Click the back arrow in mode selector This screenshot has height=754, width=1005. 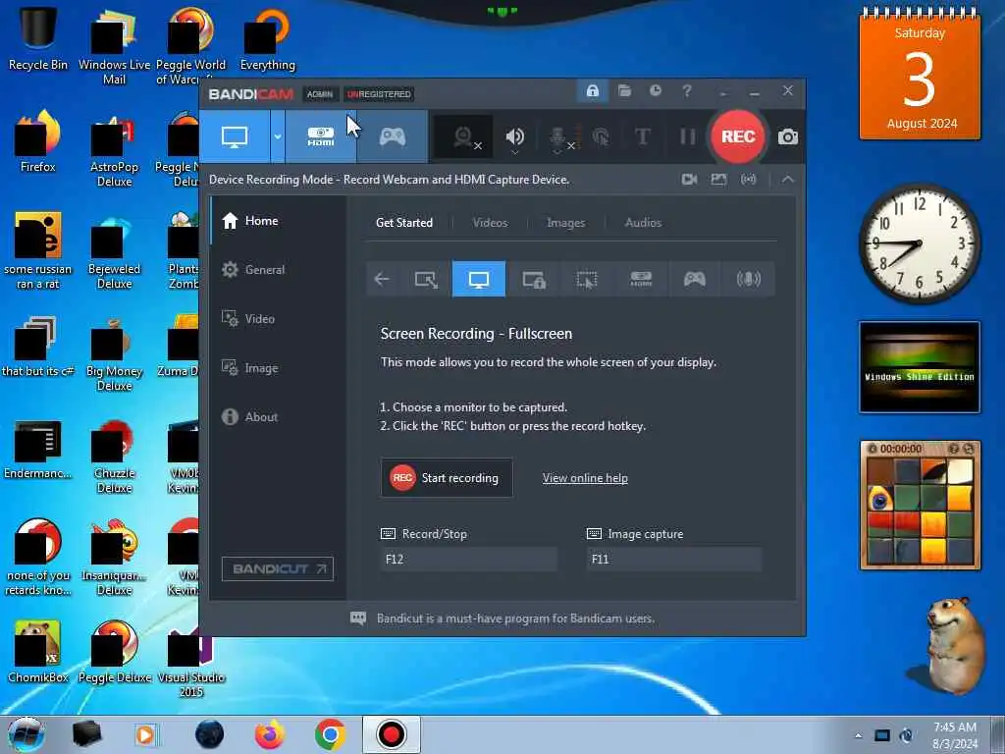click(x=382, y=279)
